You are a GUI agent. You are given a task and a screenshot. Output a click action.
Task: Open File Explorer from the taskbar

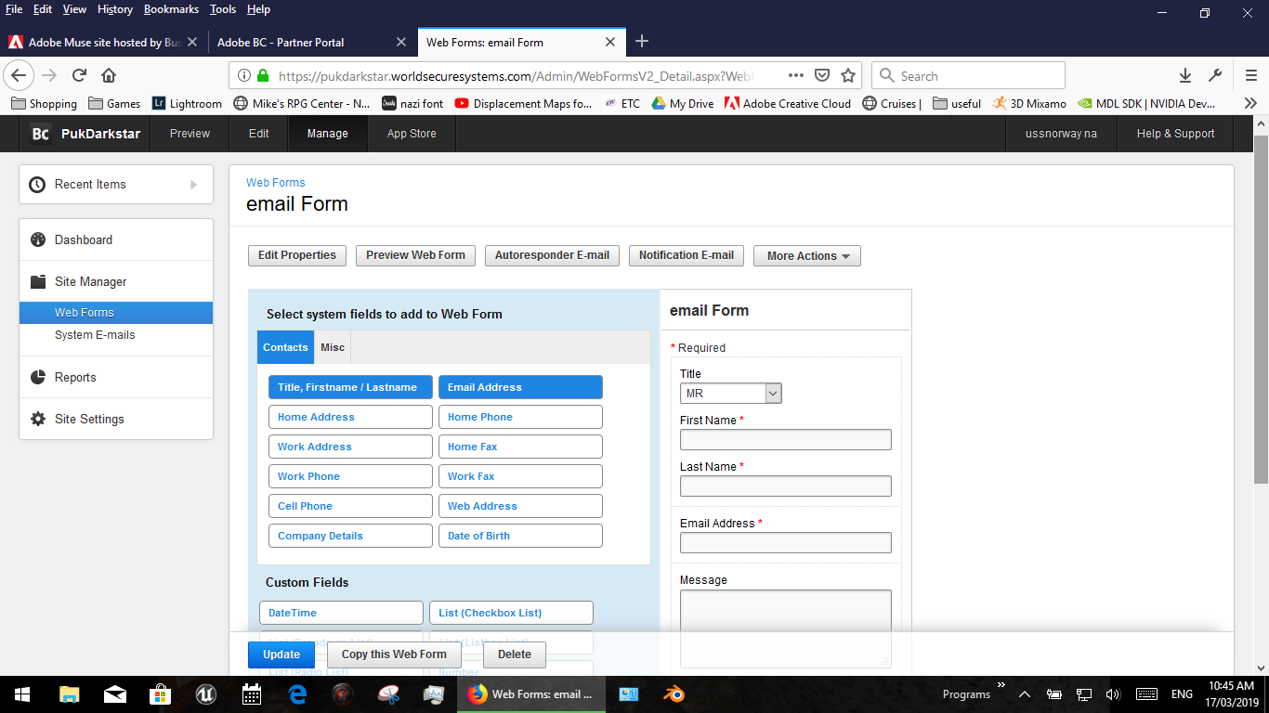69,694
